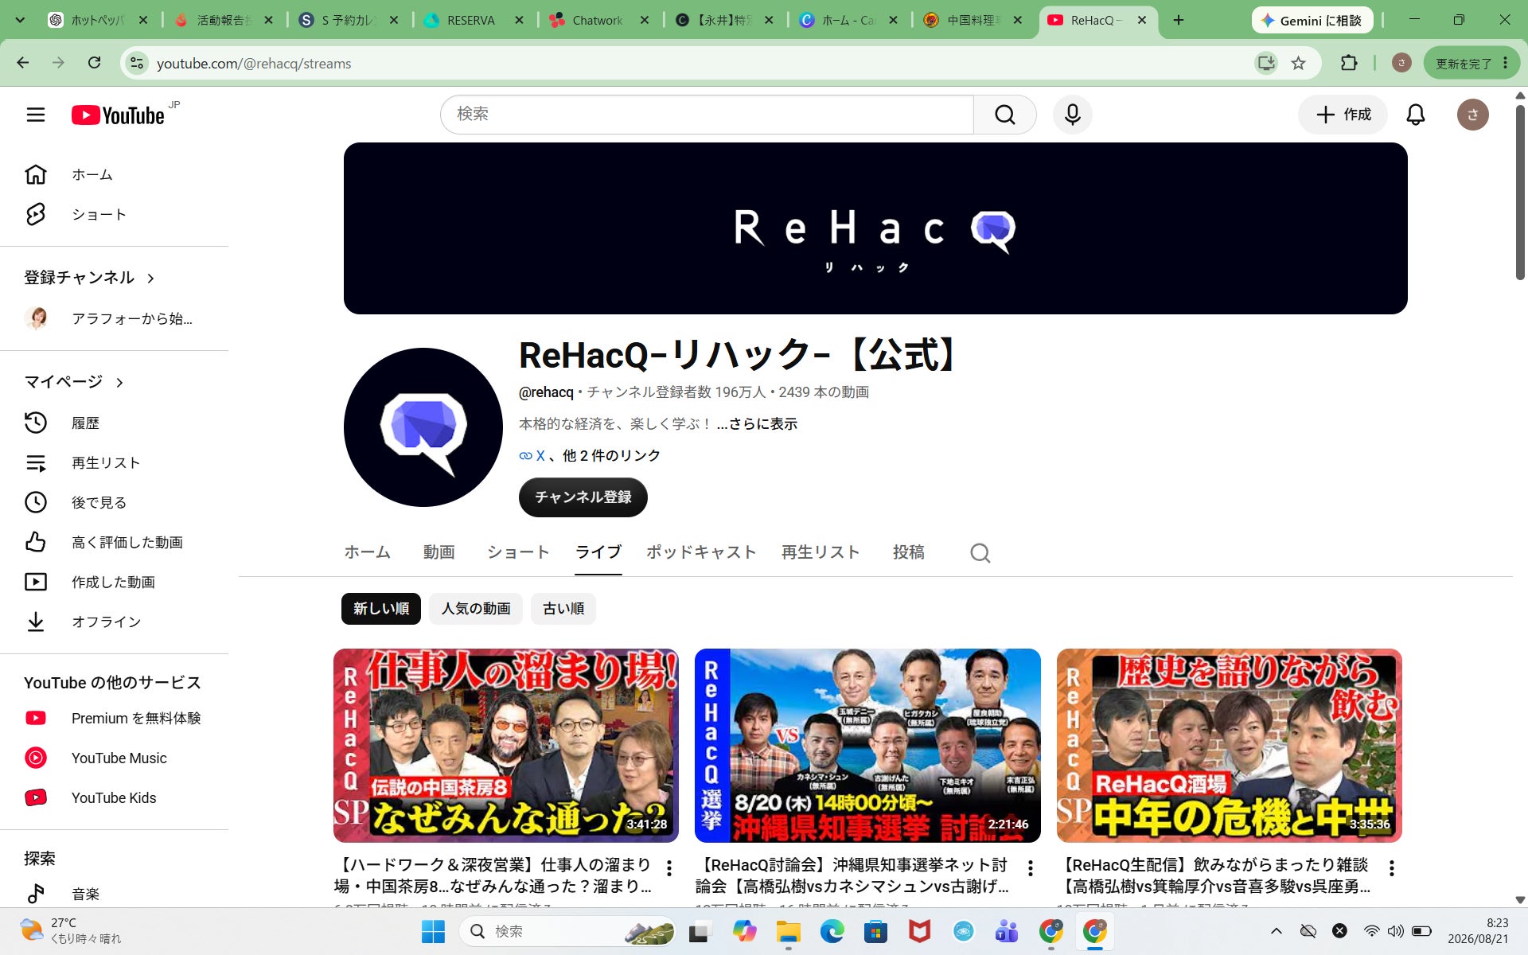View site information icon in address bar

(x=137, y=63)
